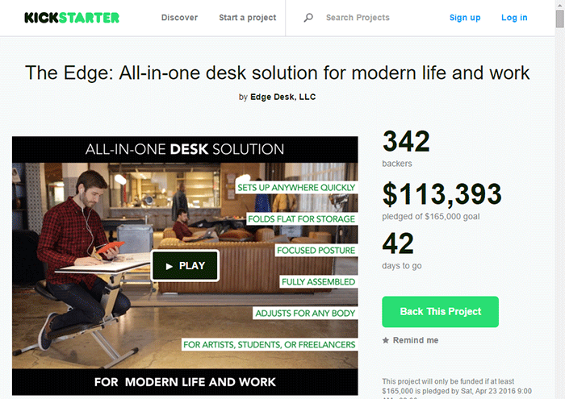
Task: Open Start a project page
Action: coord(248,18)
